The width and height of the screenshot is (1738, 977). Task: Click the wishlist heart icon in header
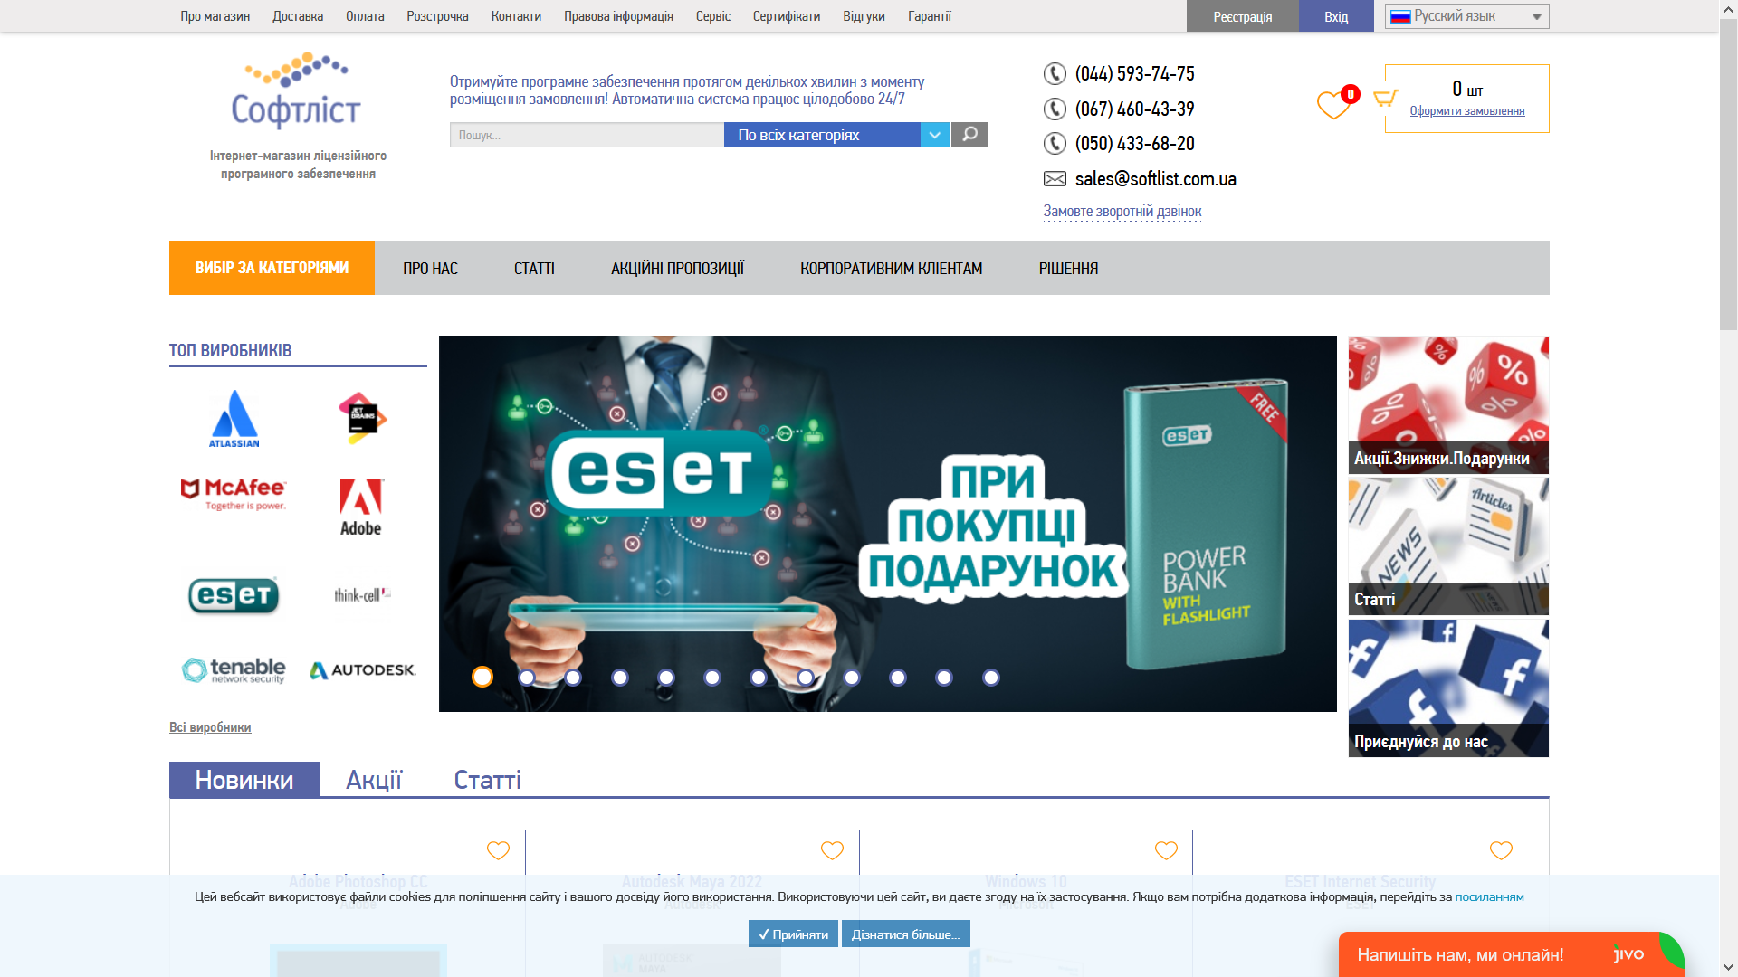coord(1332,103)
